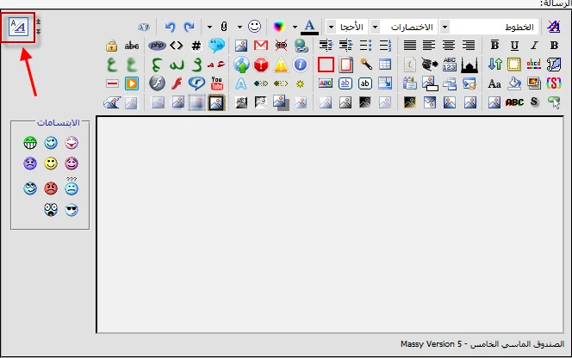
Task: Toggle bold text formatting
Action: point(494,46)
